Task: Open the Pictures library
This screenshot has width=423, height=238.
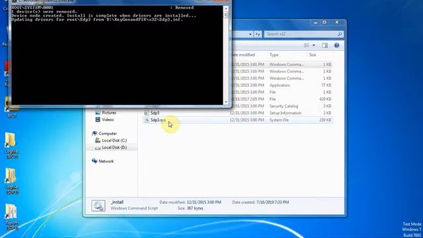Action: click(x=108, y=112)
